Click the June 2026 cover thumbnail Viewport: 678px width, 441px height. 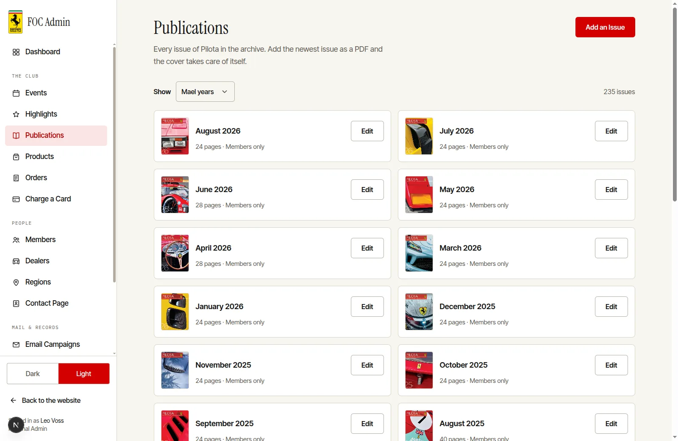coord(175,195)
